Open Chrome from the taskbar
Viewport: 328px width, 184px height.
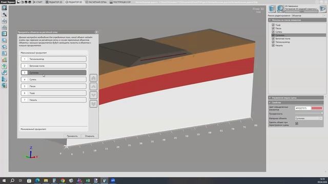point(63,180)
